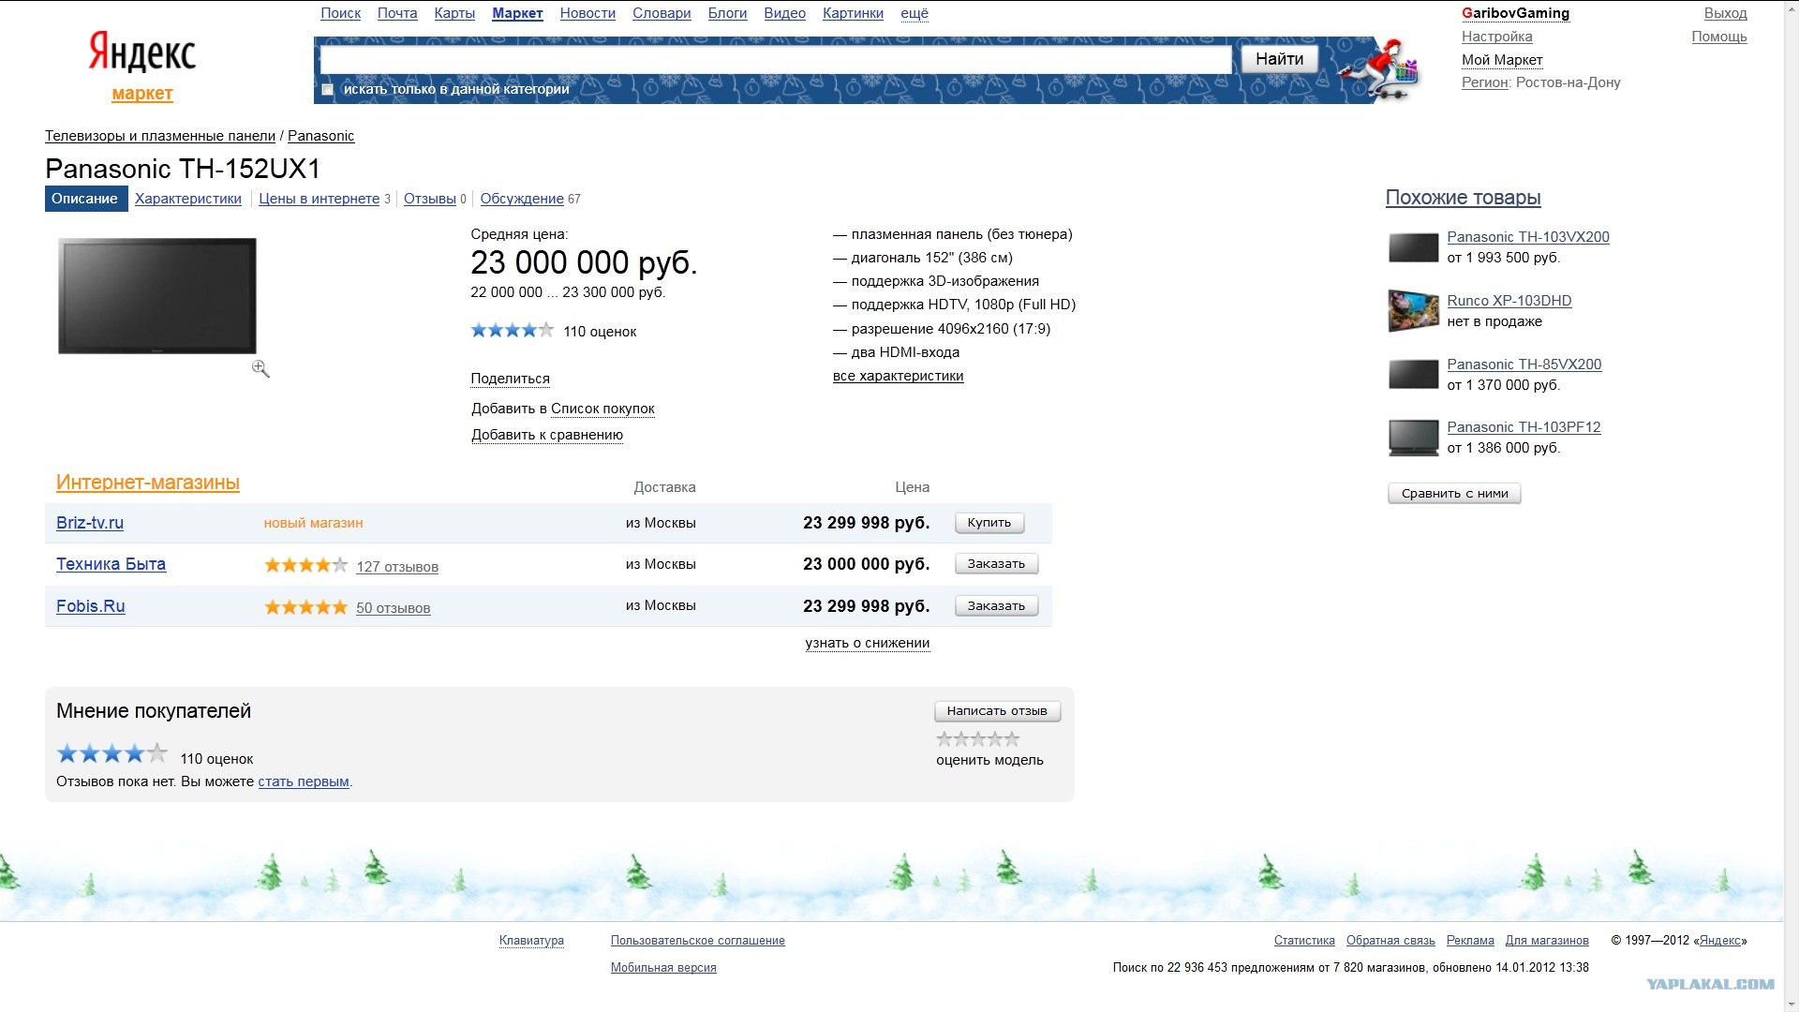
Task: Open the Panasonic TH-152UX1 product image
Action: [157, 296]
